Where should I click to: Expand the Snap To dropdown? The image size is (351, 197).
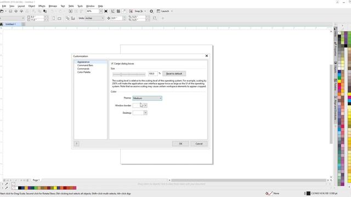pos(145,11)
